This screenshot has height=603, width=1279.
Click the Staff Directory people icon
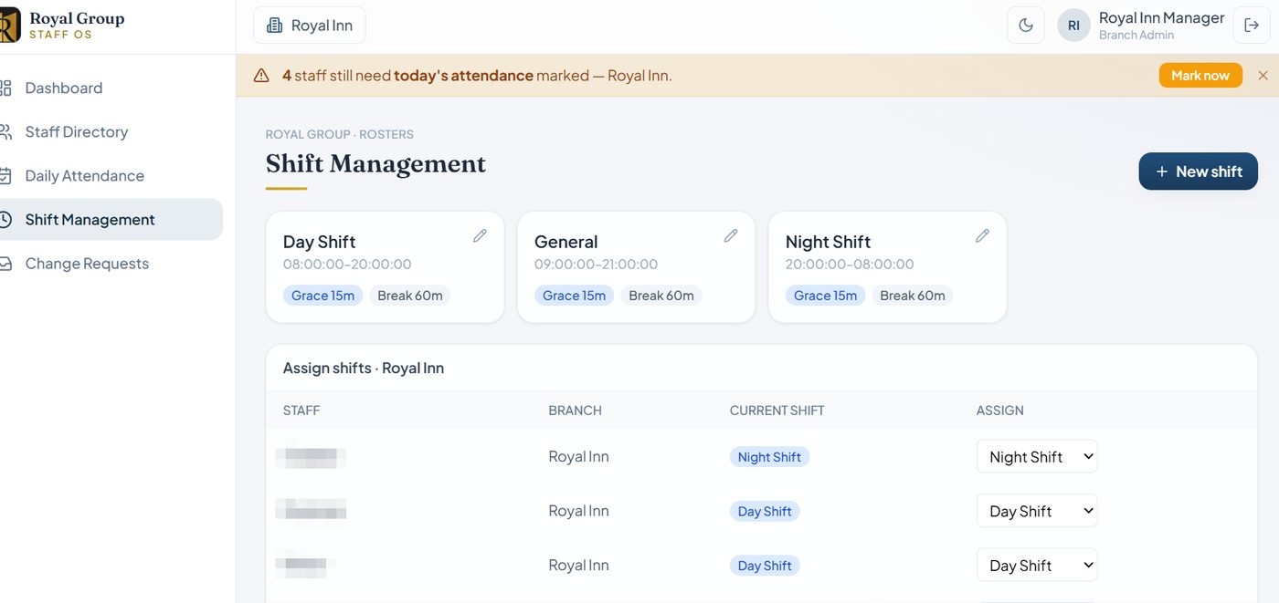[5, 132]
